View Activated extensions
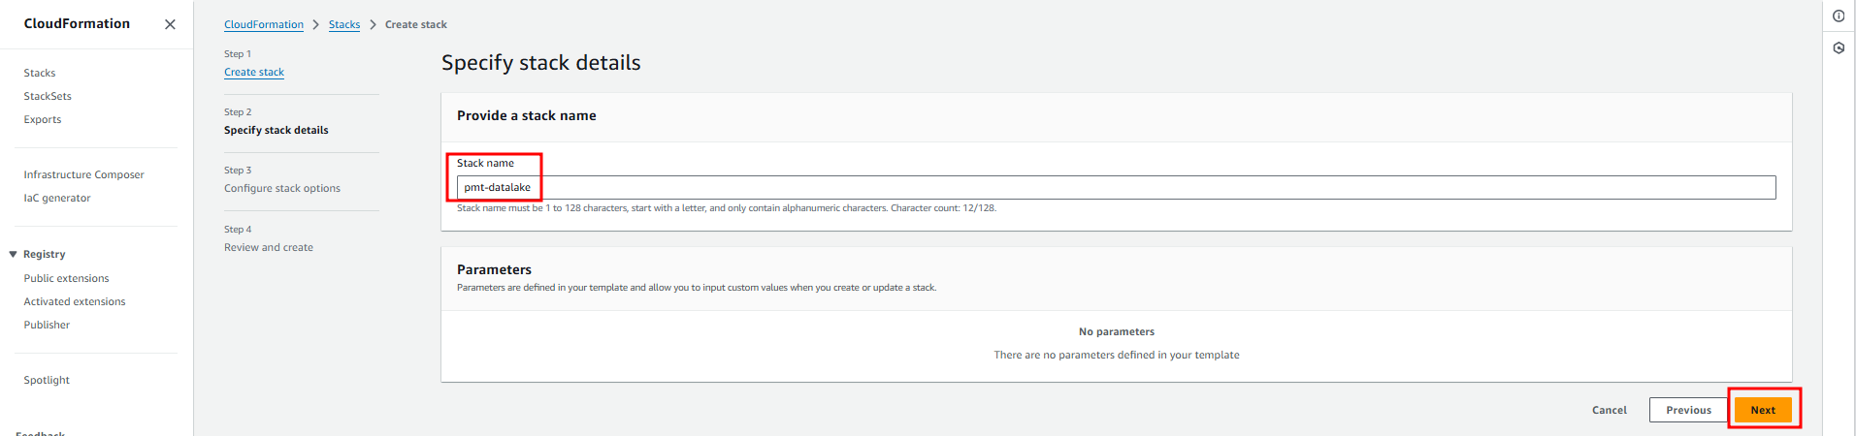 [x=75, y=301]
